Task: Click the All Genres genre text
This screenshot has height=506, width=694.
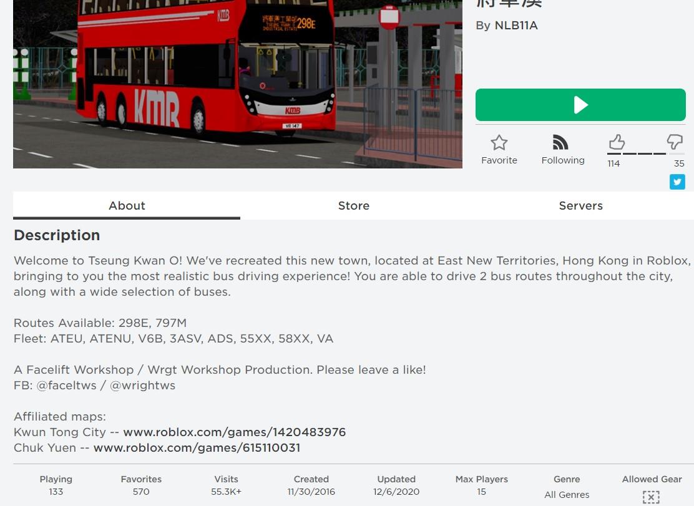Action: click(x=567, y=495)
